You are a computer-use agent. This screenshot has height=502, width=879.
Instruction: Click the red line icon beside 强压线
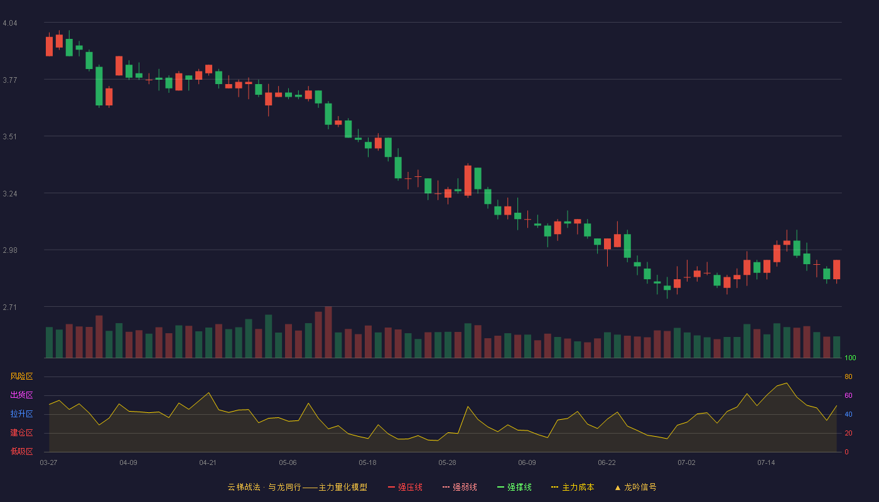(391, 487)
